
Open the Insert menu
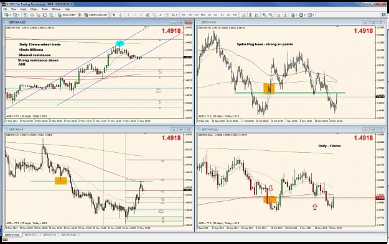tap(24, 9)
